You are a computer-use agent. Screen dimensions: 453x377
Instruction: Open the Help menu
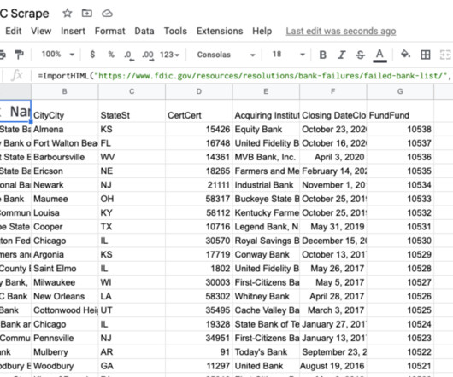click(262, 31)
